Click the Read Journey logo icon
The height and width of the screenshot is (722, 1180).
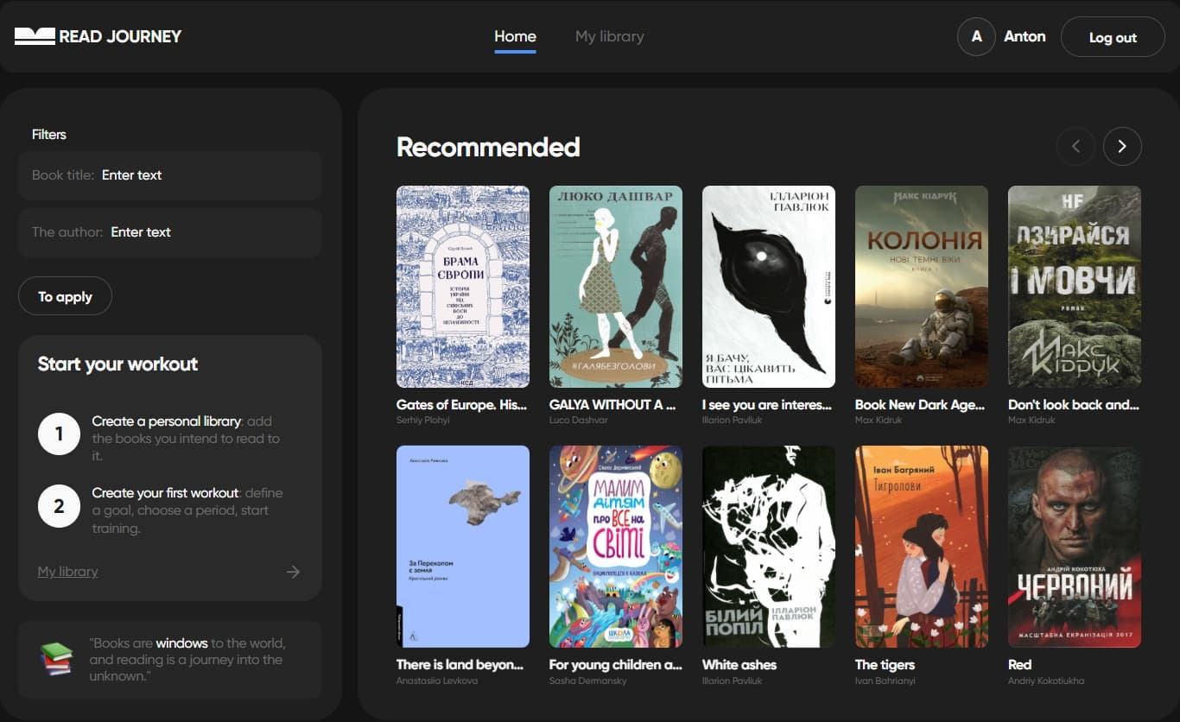click(35, 36)
